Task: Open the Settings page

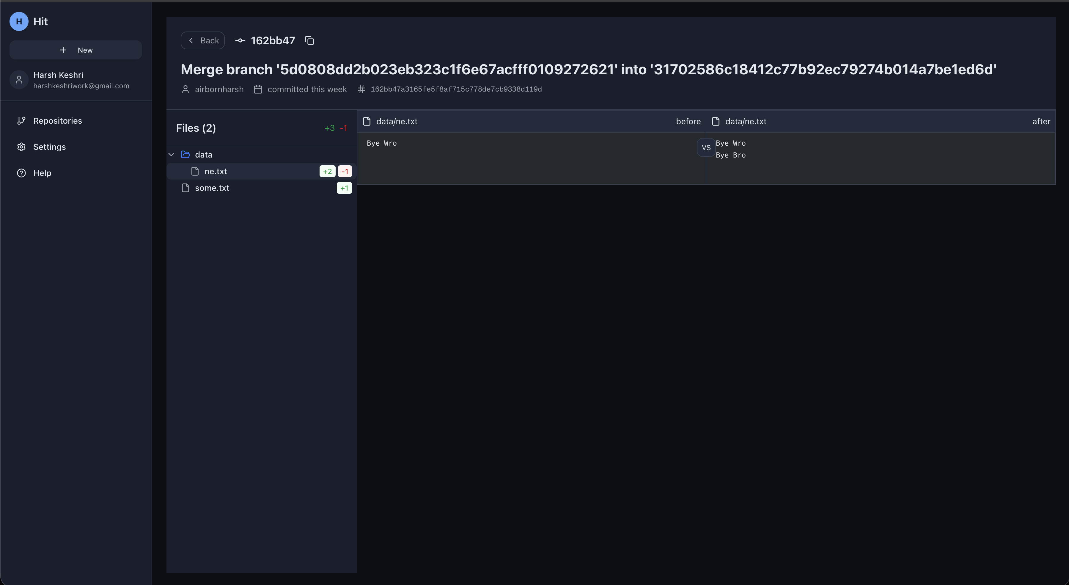Action: pos(49,147)
